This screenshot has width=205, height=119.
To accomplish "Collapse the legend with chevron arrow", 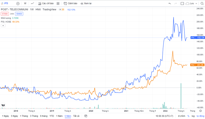I will 3,26.
